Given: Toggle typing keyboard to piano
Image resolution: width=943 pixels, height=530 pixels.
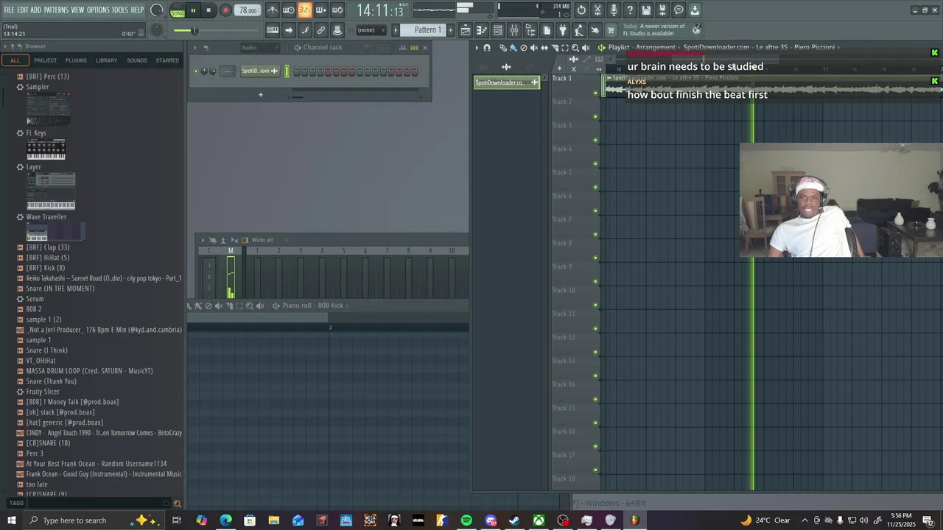Looking at the screenshot, I should point(273,30).
